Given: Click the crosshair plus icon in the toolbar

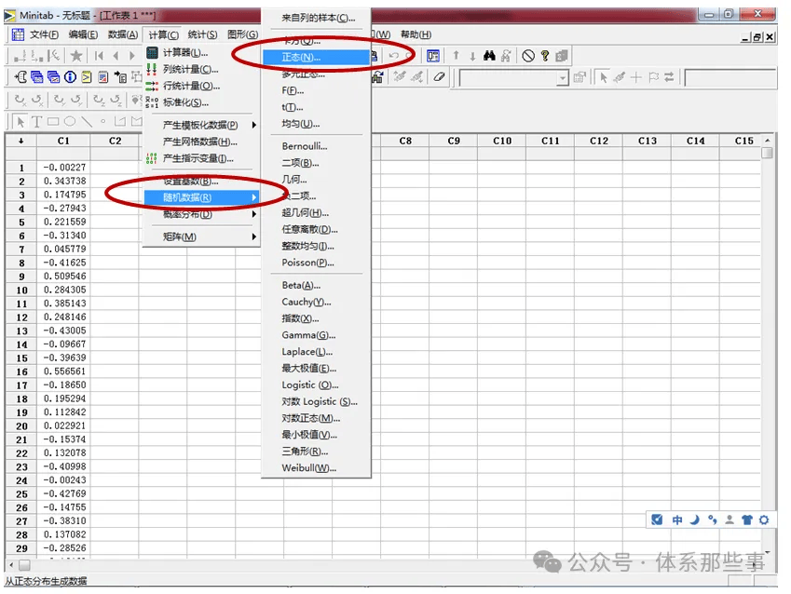Looking at the screenshot, I should (x=635, y=77).
